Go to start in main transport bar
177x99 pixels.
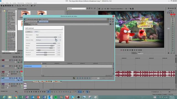(38, 92)
